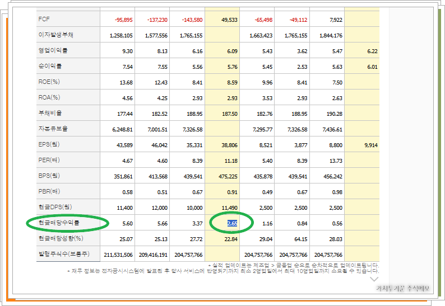Select the debt ratio value 177.44
Image resolution: width=445 pixels, height=306 pixels.
coord(125,114)
